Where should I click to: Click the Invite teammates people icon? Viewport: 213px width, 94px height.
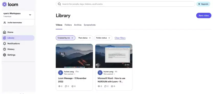pyautogui.click(x=5, y=22)
